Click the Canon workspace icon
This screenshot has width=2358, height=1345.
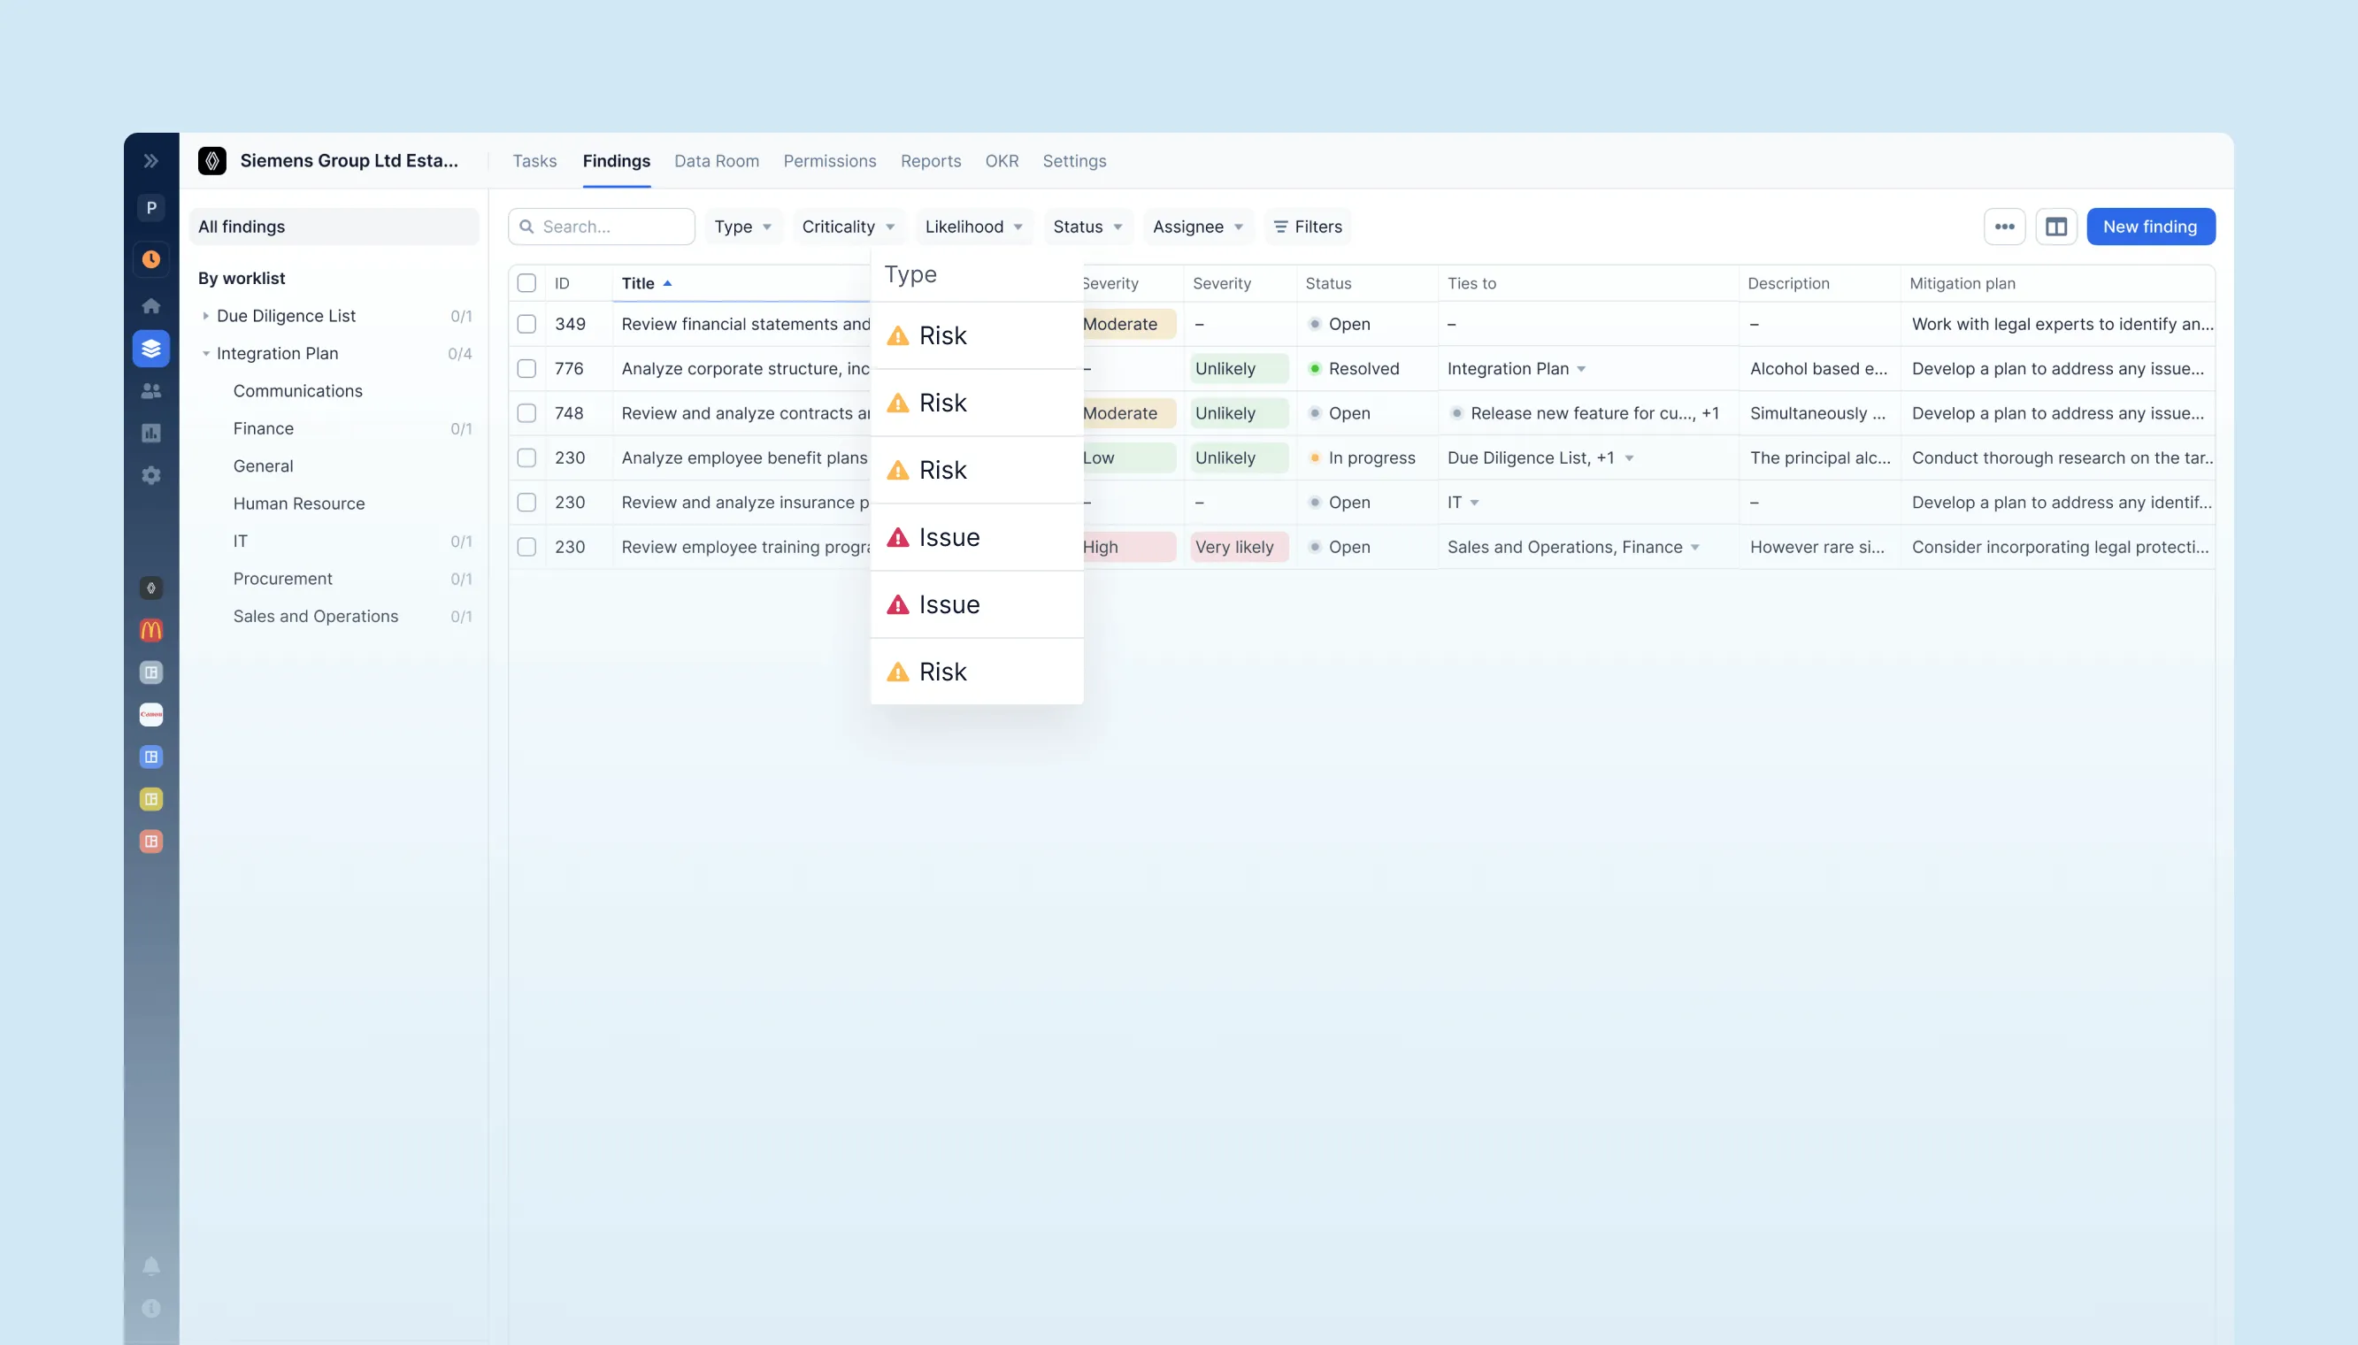pyautogui.click(x=150, y=714)
